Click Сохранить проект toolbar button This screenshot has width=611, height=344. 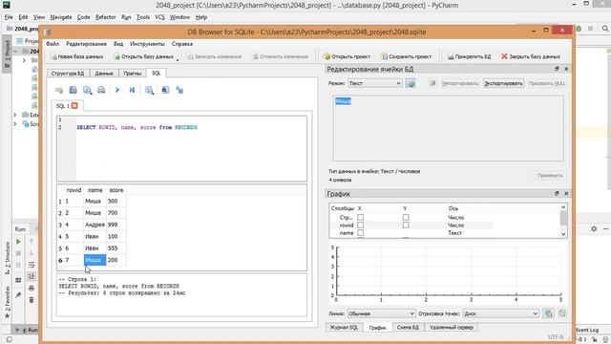[406, 56]
